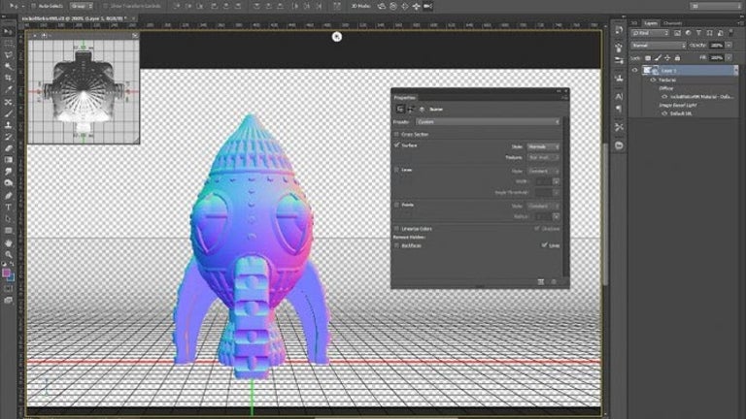
Task: Select the Brush tool
Action: tap(8, 113)
